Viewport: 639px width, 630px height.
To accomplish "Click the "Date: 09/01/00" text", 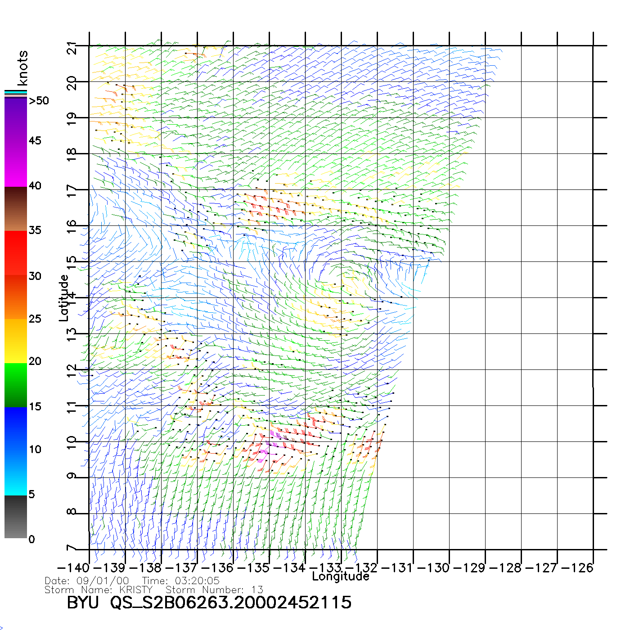I will click(87, 581).
